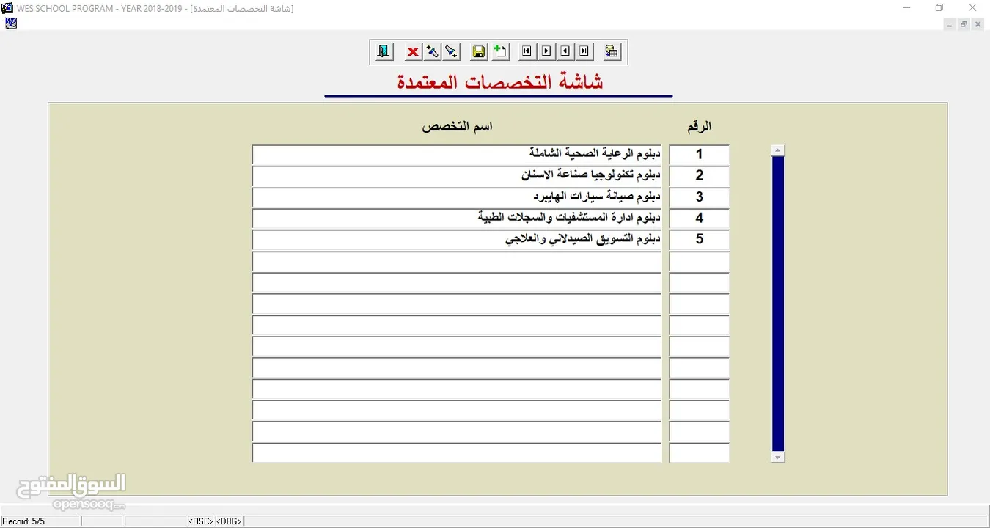Close the main WES SCHOOL PROGRAM window

click(x=972, y=7)
